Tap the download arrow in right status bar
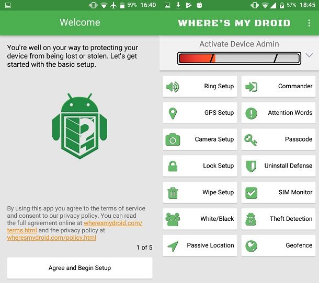This screenshot has height=283, width=319. coord(178,5)
